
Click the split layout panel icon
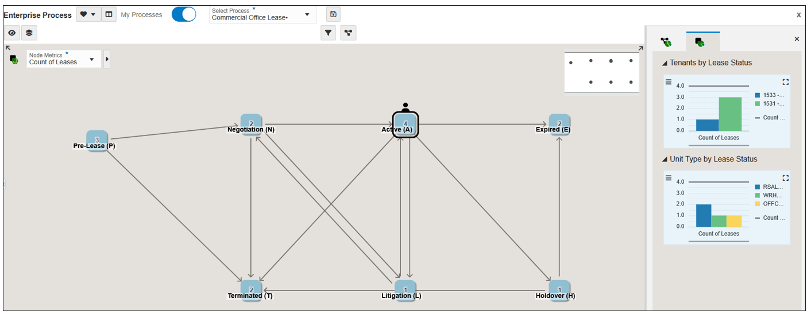(109, 14)
